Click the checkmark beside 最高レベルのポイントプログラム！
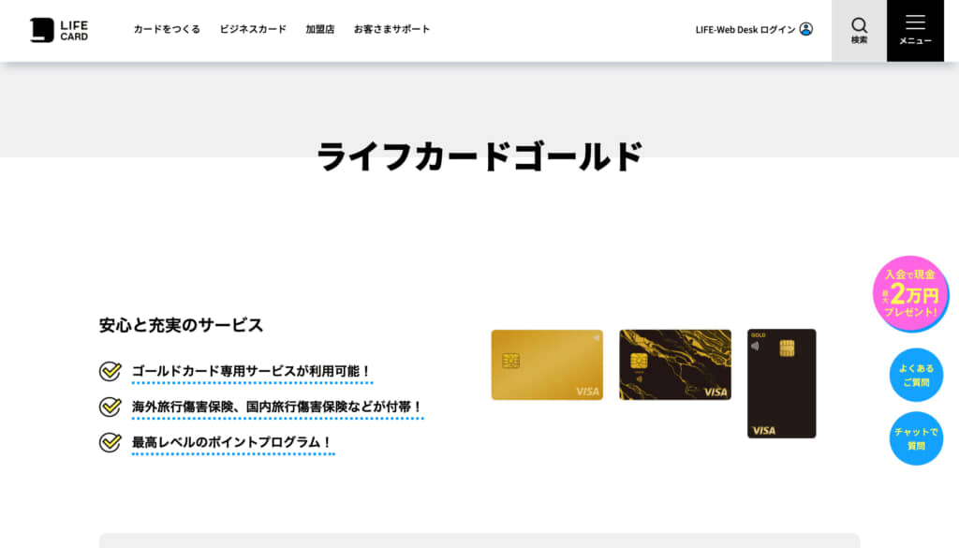The height and width of the screenshot is (548, 959). [x=111, y=441]
